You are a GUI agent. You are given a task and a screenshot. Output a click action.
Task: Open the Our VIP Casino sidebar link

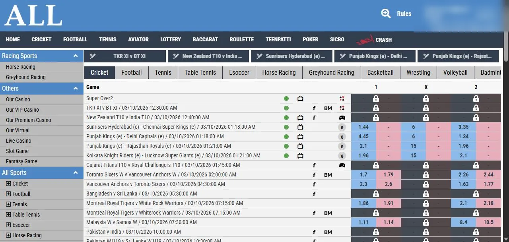[x=23, y=110]
